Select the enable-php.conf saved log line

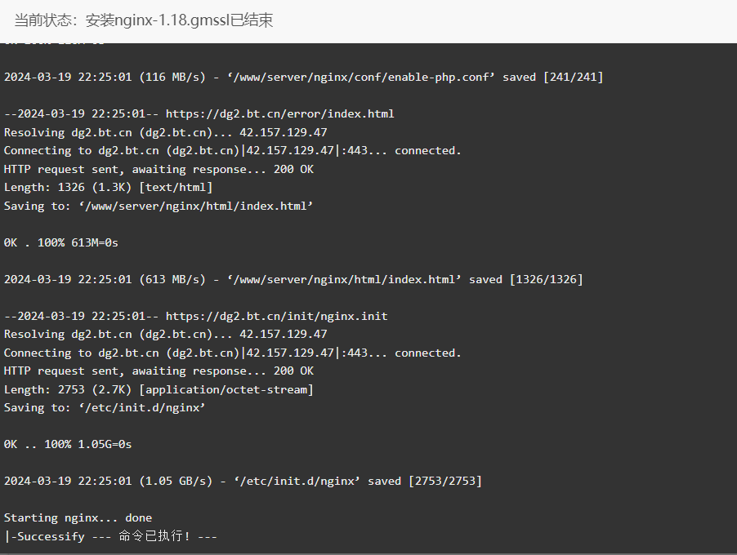tap(304, 77)
